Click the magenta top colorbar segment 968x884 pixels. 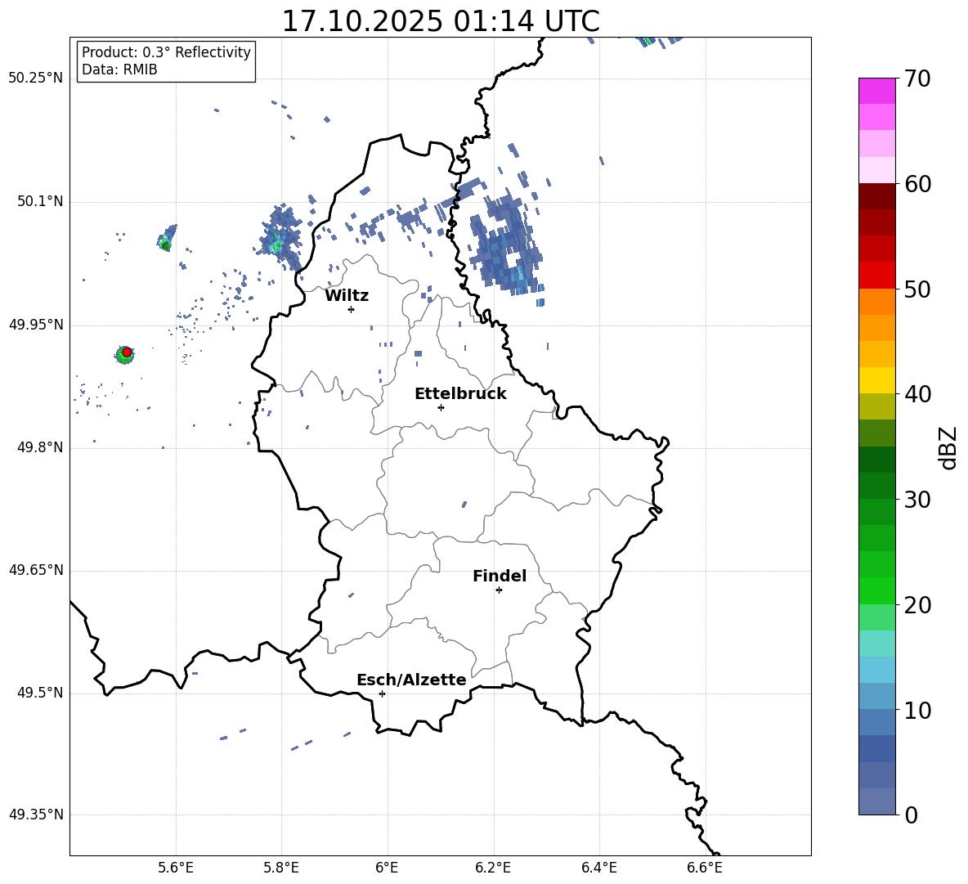point(876,91)
